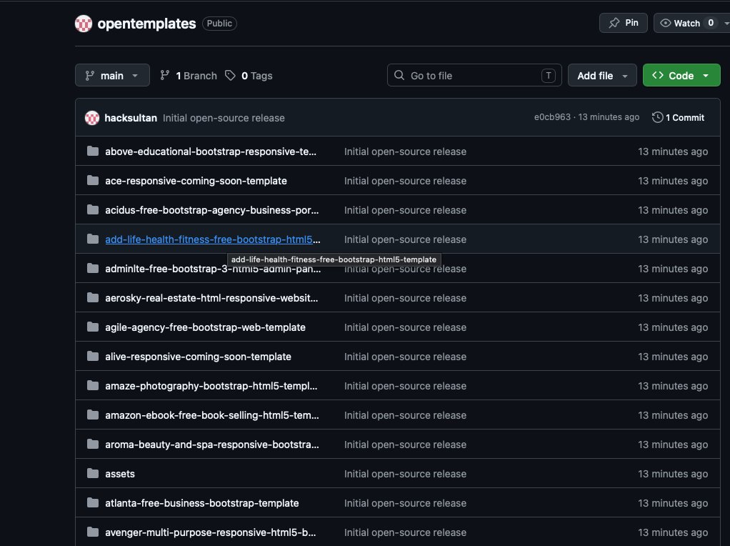
Task: Open aroma-beauty-and-spa-responsive-bootstra... folder
Action: 212,445
